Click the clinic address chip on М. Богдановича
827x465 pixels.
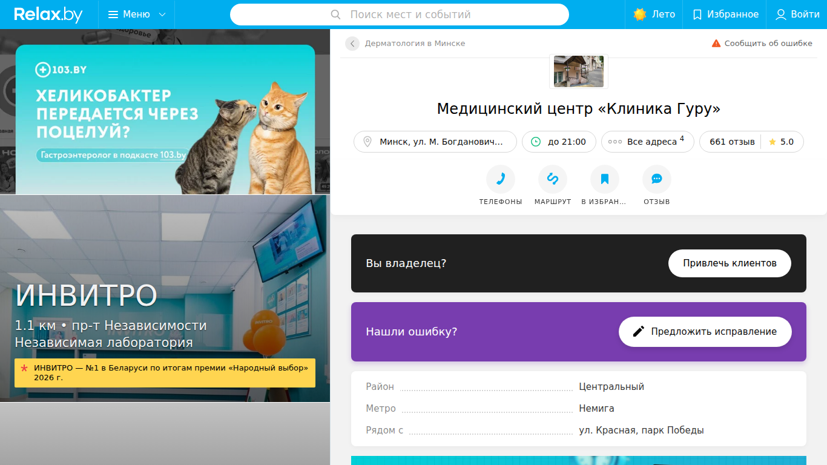coord(435,142)
